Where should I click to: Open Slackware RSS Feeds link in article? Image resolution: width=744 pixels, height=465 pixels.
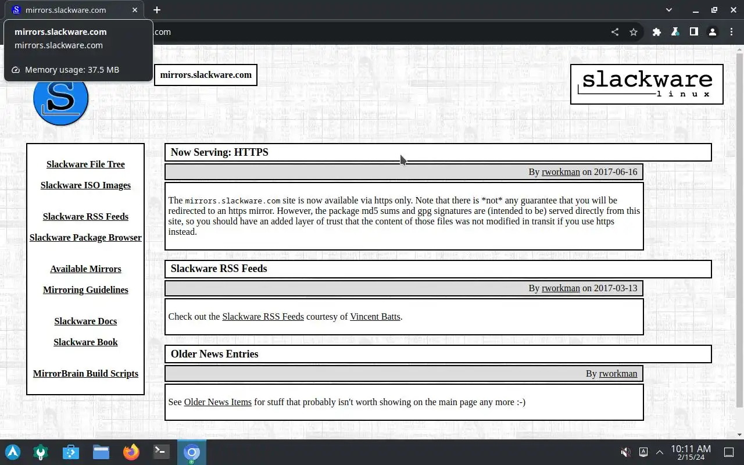(x=263, y=317)
